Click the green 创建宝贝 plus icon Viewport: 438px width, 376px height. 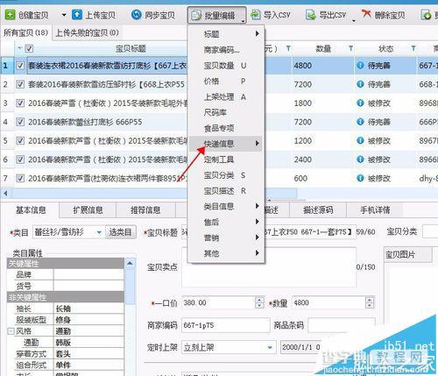[10, 15]
